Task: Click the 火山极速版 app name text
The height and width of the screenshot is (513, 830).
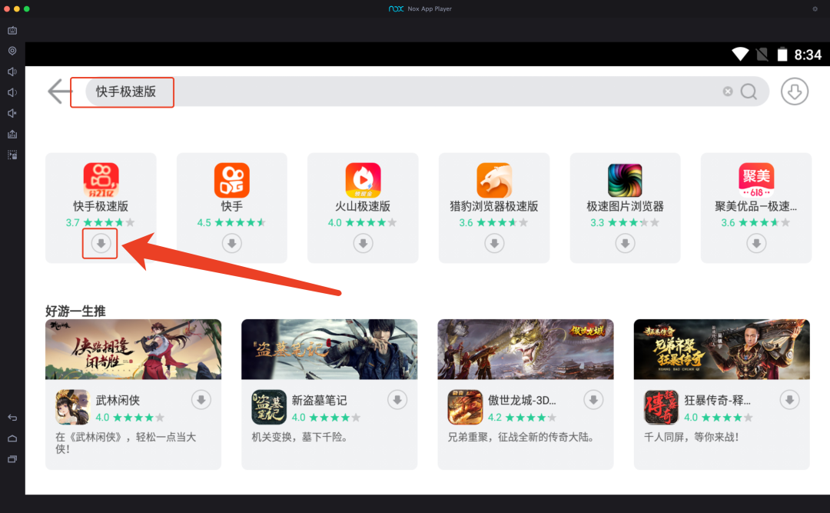Action: click(363, 207)
